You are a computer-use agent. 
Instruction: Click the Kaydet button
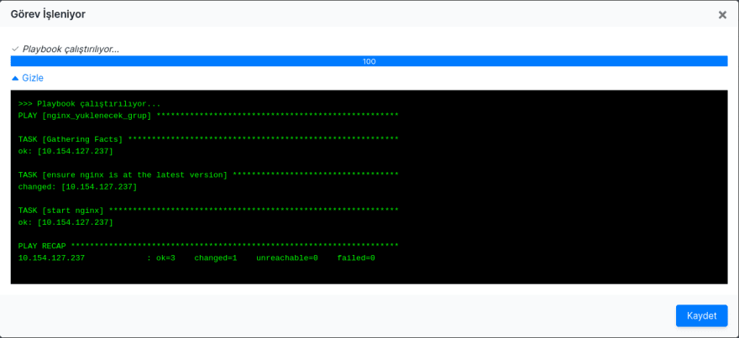[701, 315]
